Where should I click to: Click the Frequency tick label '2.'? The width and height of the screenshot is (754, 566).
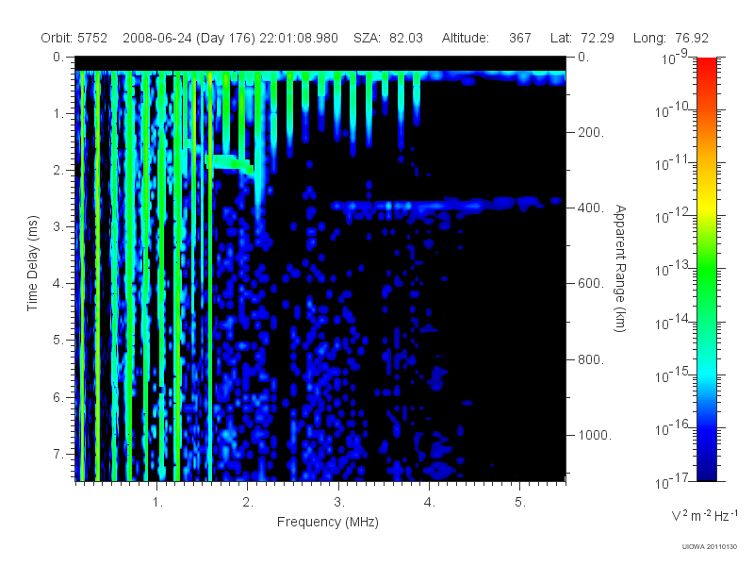[248, 503]
